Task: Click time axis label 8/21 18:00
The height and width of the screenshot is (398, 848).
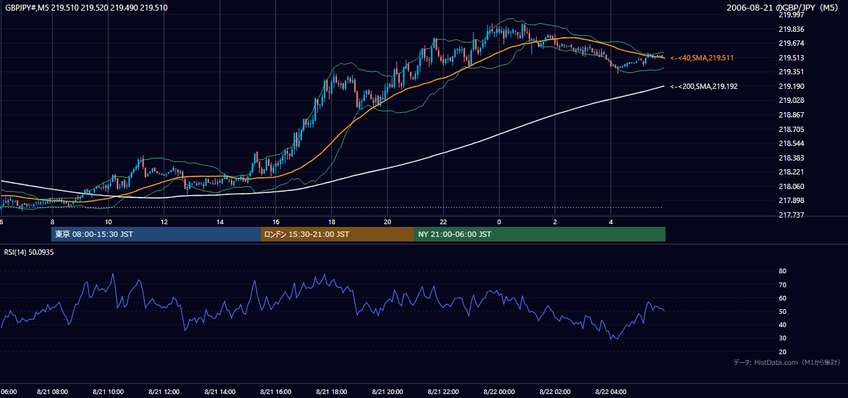Action: (332, 392)
